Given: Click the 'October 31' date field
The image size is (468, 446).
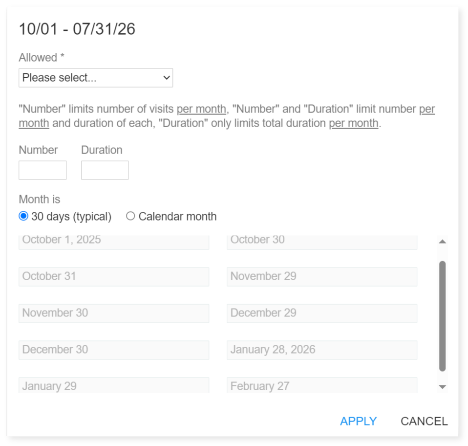Looking at the screenshot, I should pos(113,276).
